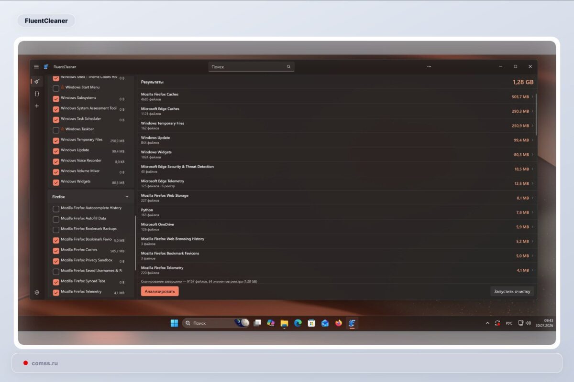The height and width of the screenshot is (382, 574).
Task: Click the plus icon in sidebar
Action: point(37,106)
